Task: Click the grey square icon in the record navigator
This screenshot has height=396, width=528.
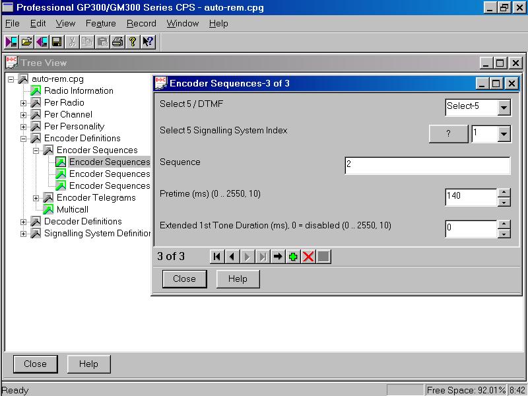Action: [323, 257]
